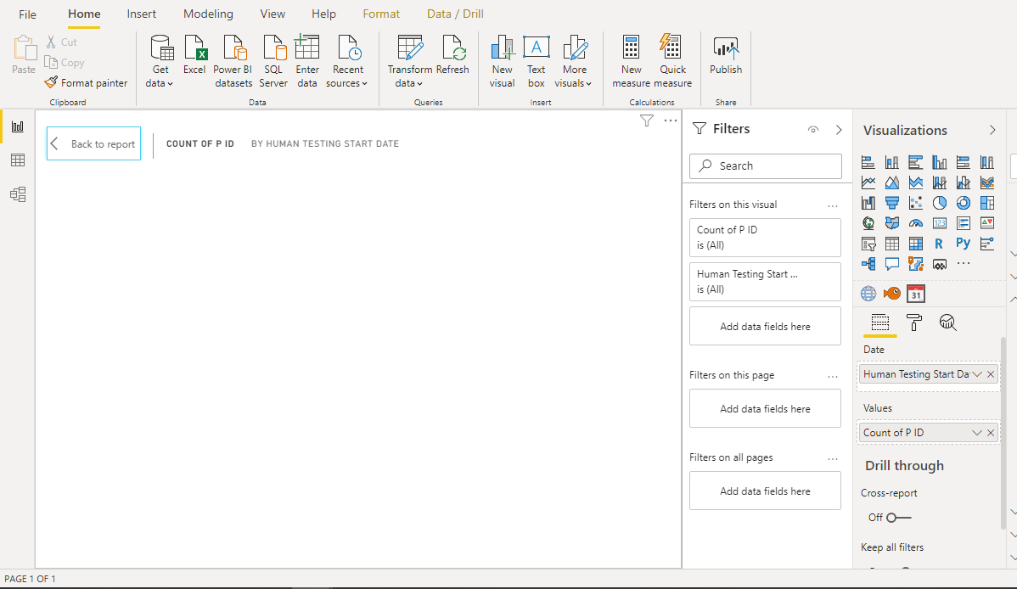Select the Waterfall chart visual

pyautogui.click(x=868, y=203)
